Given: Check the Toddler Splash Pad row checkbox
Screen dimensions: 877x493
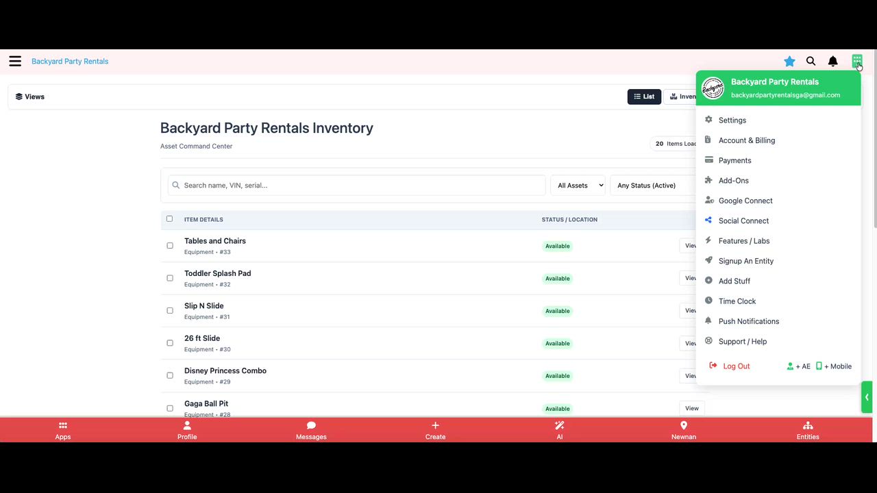Looking at the screenshot, I should click(x=170, y=278).
